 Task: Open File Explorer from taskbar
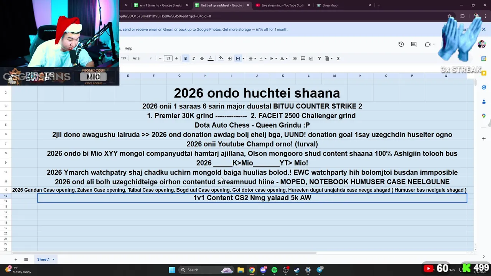[241, 270]
